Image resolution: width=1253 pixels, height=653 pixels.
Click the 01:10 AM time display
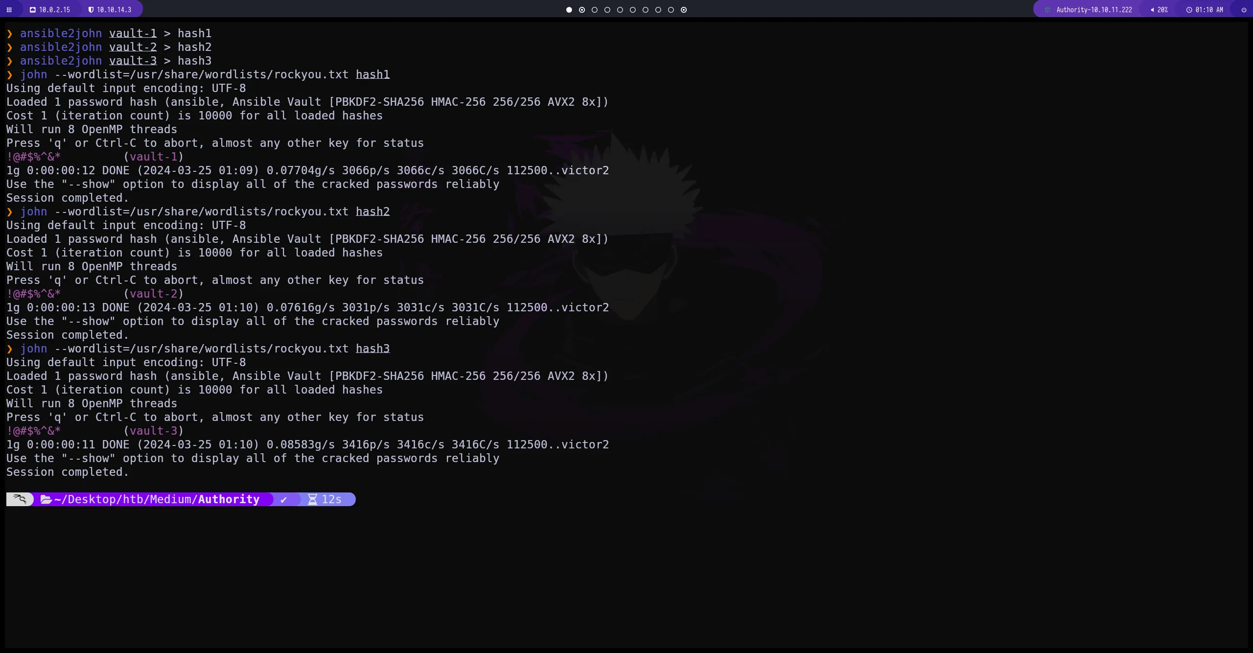1209,10
